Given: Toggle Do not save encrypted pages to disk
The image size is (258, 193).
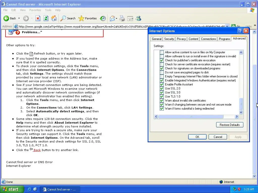Looking at the screenshot, I should click(x=162, y=72).
